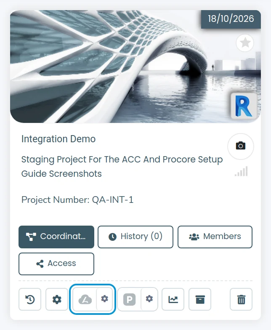View project Members
Image resolution: width=271 pixels, height=330 pixels.
point(215,237)
